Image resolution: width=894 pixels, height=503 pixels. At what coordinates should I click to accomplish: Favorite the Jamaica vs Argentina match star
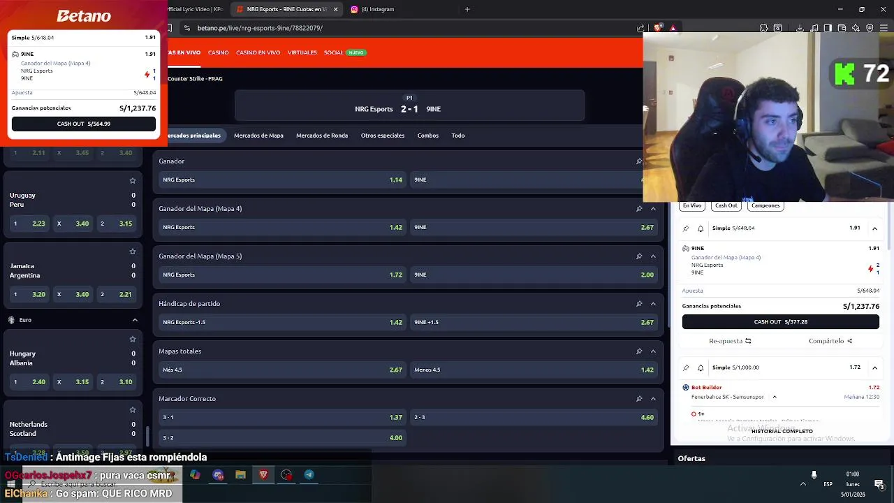point(133,251)
